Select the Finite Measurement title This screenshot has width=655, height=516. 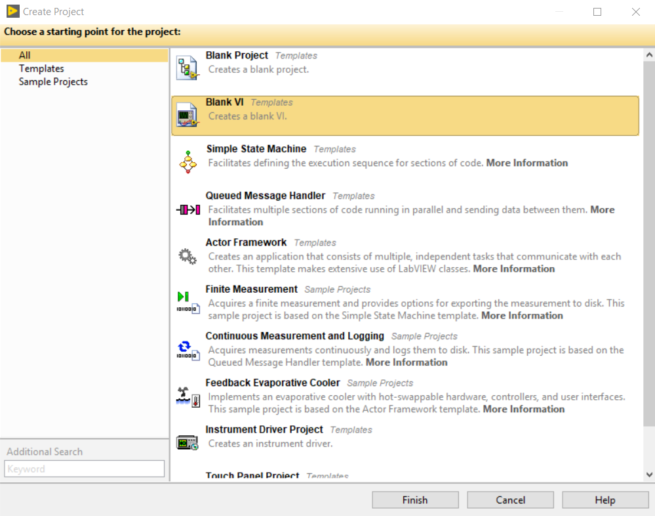252,290
